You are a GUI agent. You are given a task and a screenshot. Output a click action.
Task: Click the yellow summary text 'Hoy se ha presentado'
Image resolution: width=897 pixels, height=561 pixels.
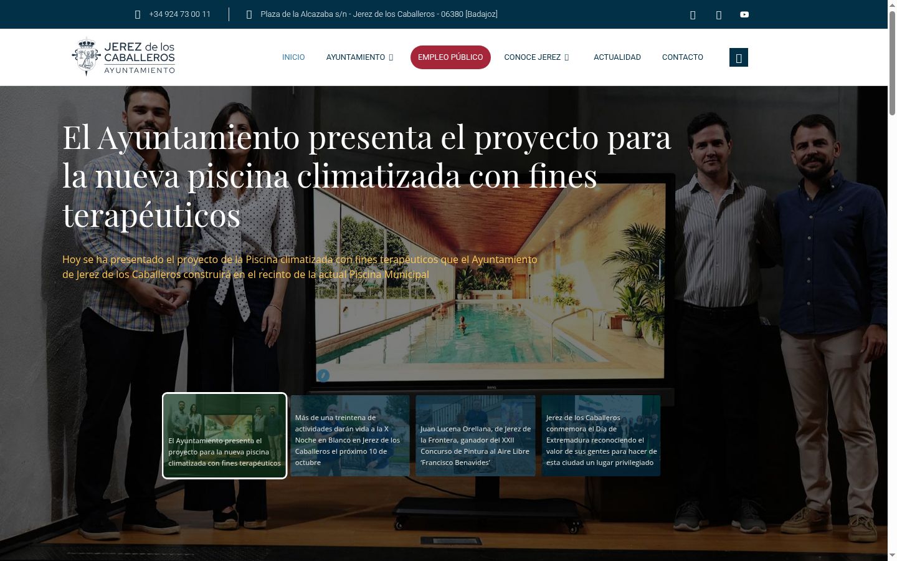[x=300, y=267]
